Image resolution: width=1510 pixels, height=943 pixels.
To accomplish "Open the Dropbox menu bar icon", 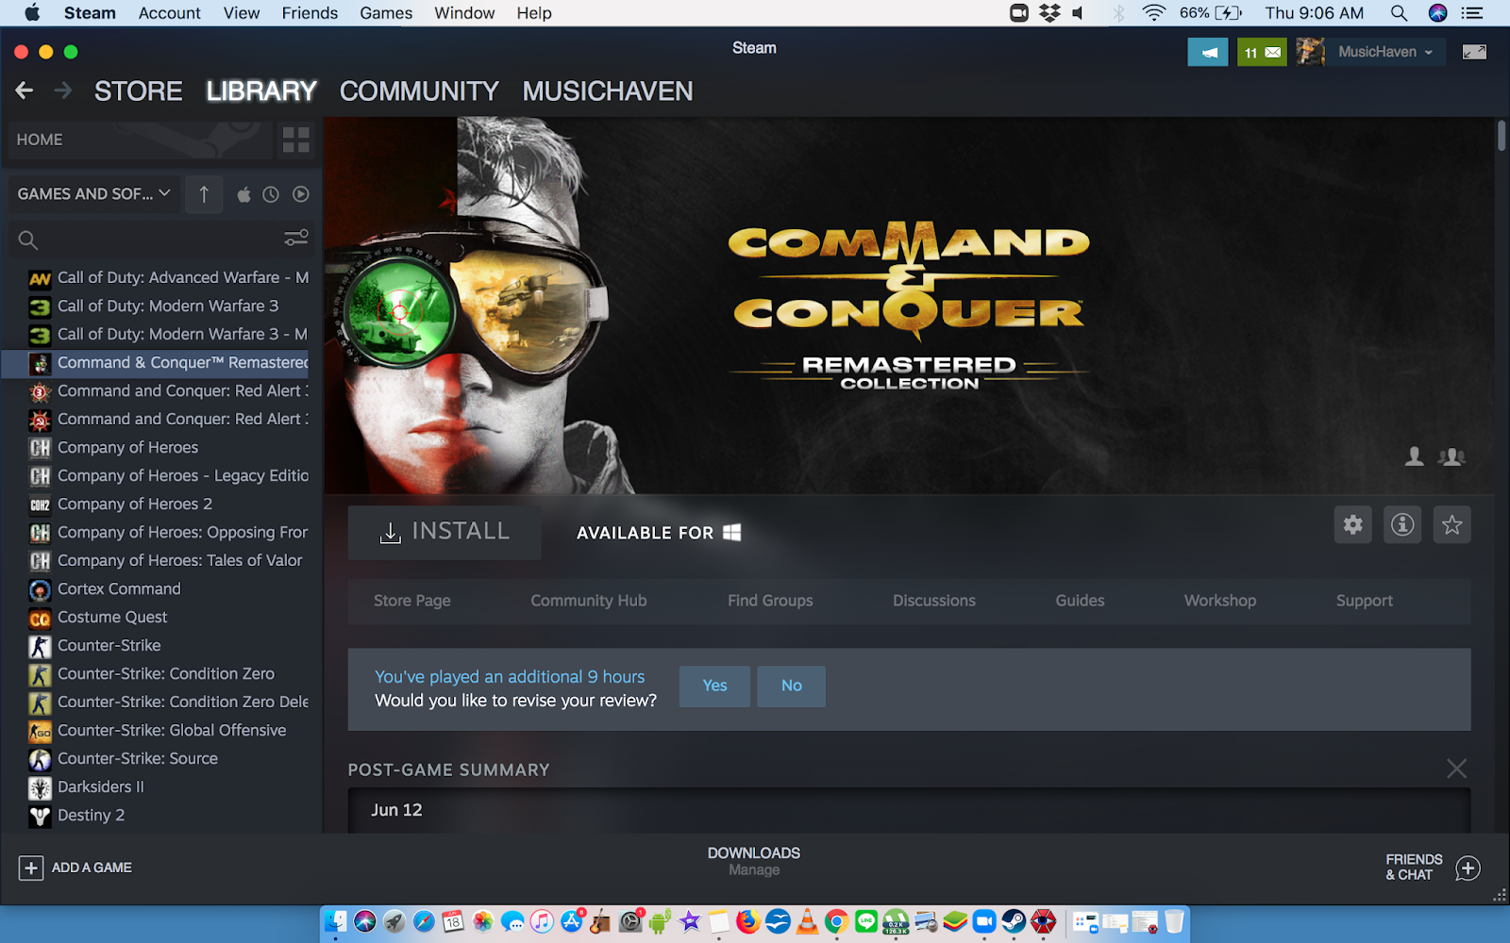I will click(1049, 13).
